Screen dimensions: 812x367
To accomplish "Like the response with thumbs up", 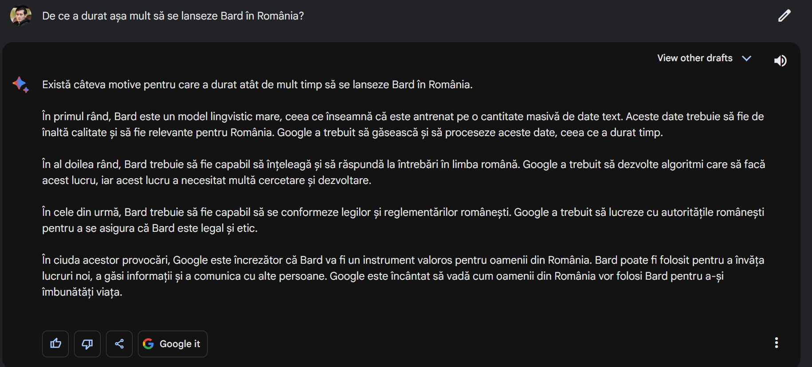I will click(x=55, y=344).
